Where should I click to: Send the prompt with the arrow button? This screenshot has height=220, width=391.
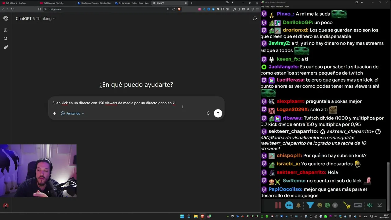pos(218,113)
